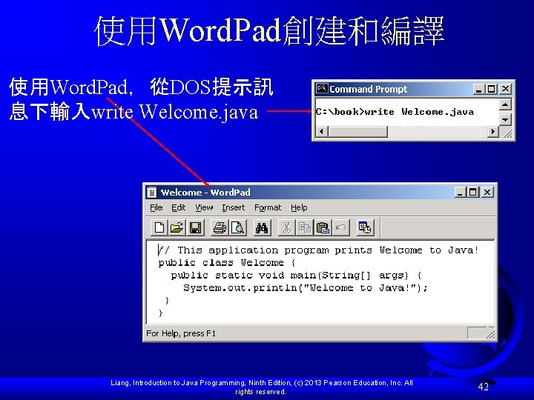
Task: Click the Cut scissors icon
Action: point(287,227)
